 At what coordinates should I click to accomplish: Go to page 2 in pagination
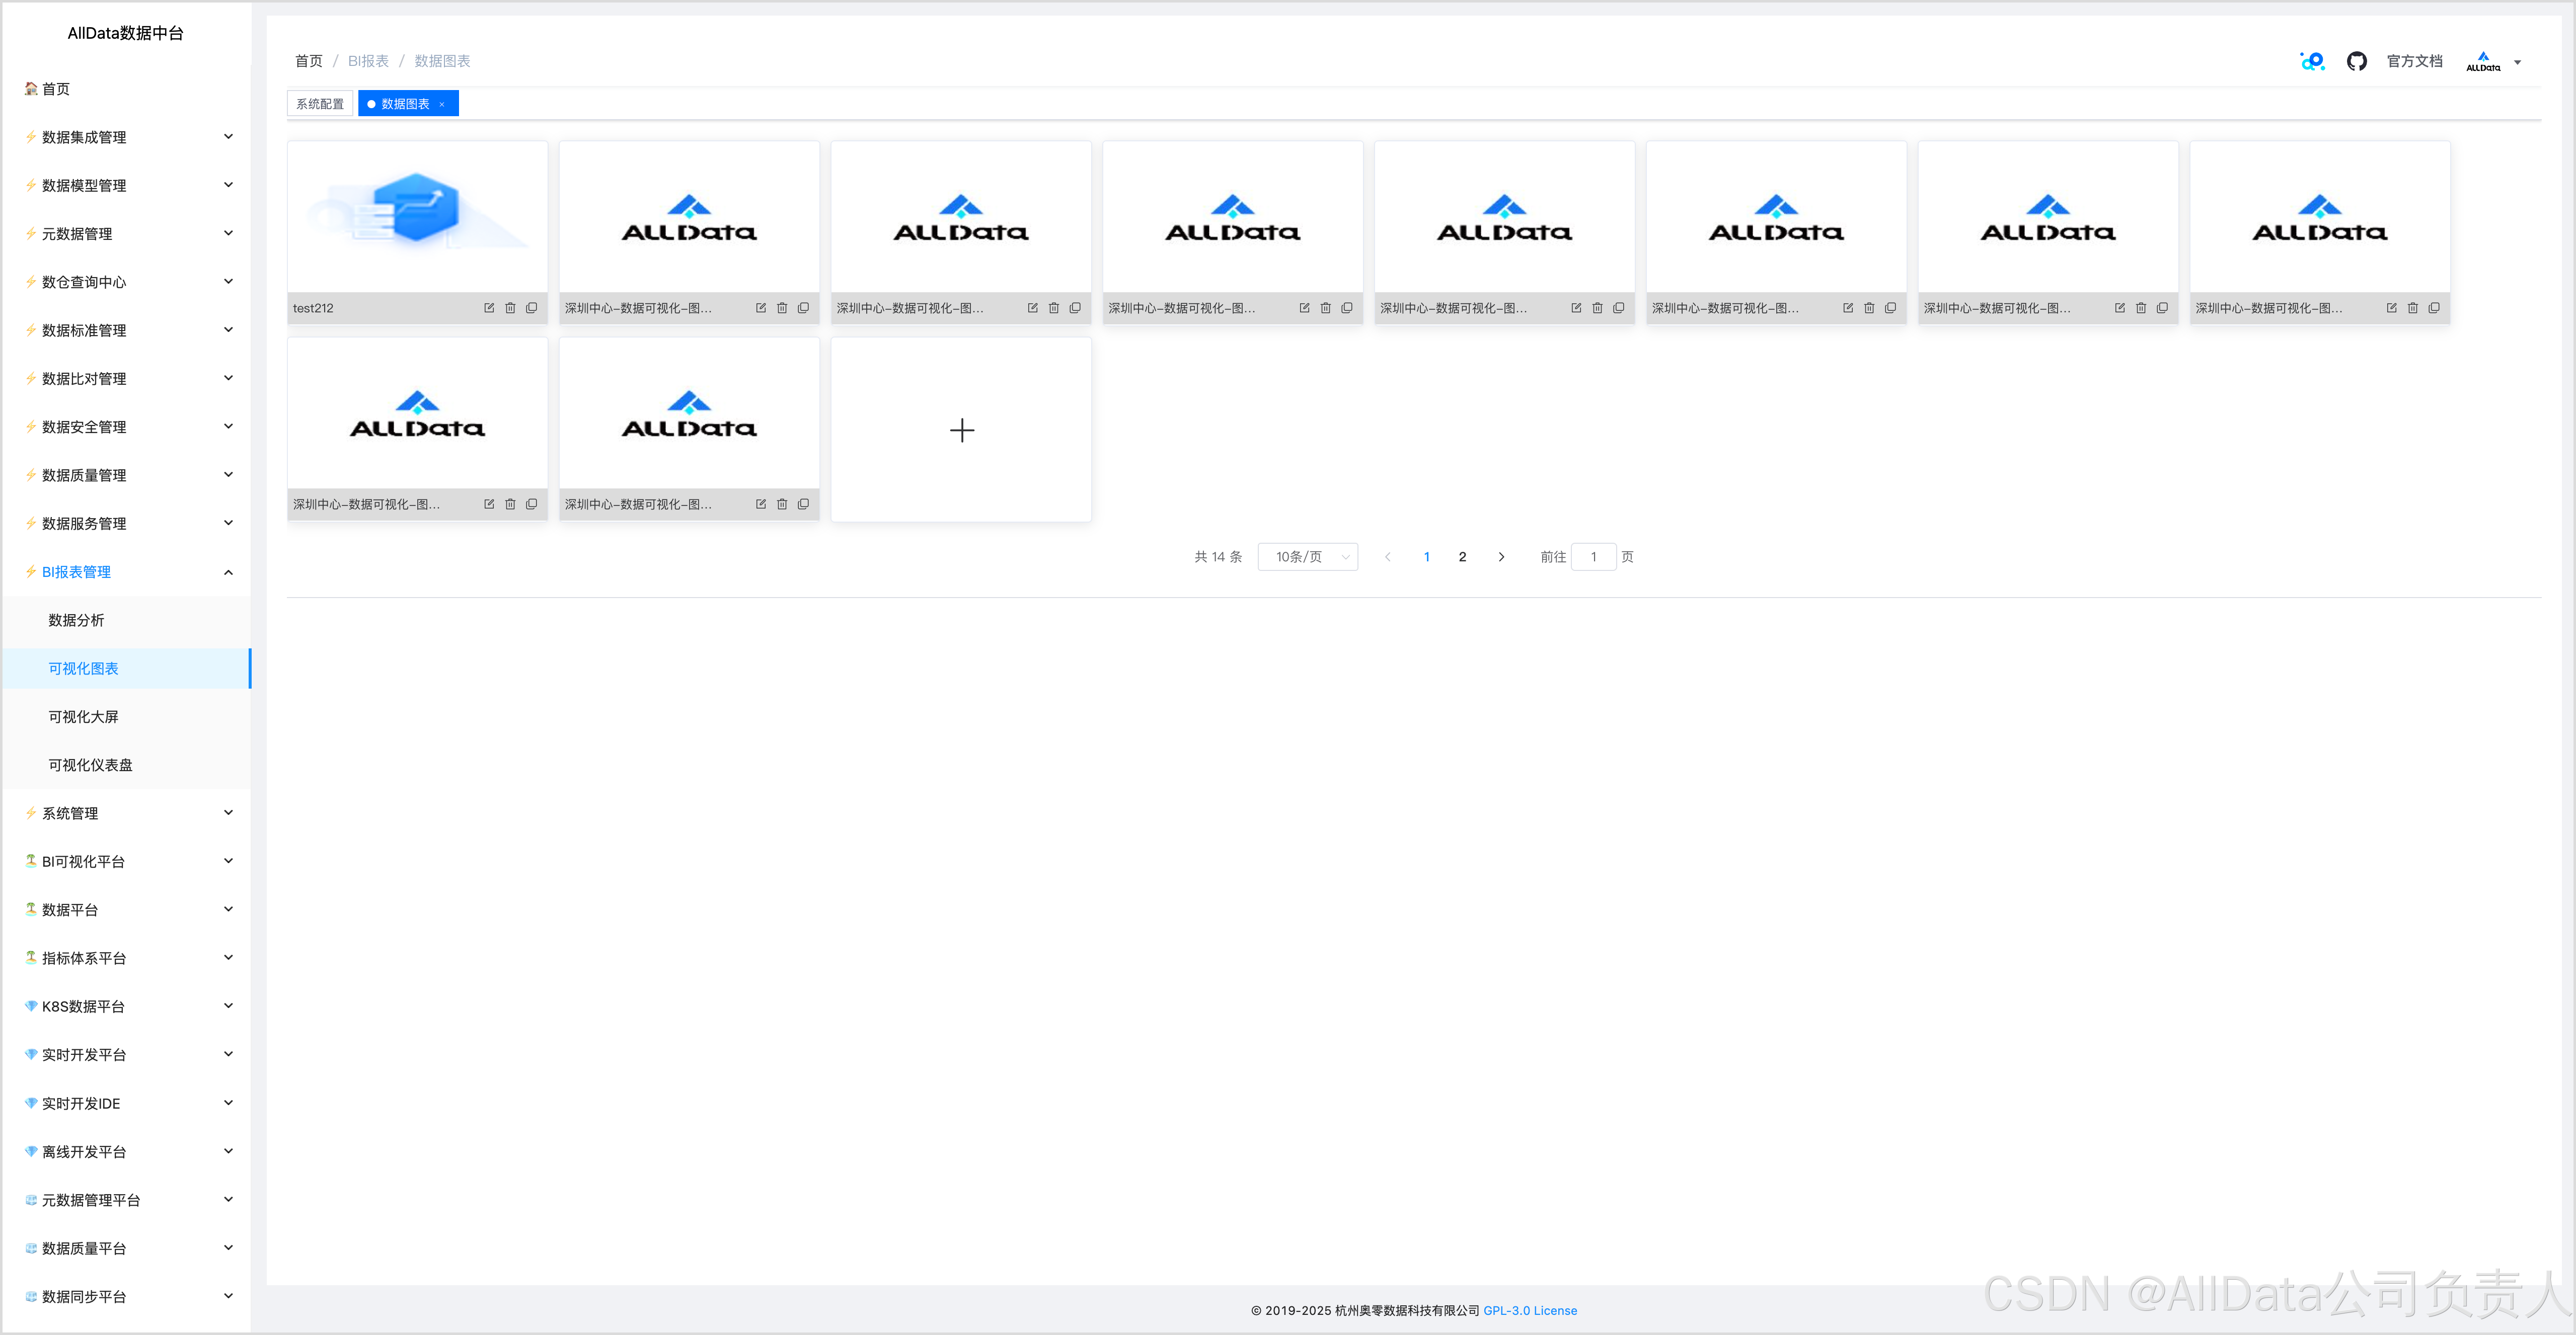tap(1462, 556)
